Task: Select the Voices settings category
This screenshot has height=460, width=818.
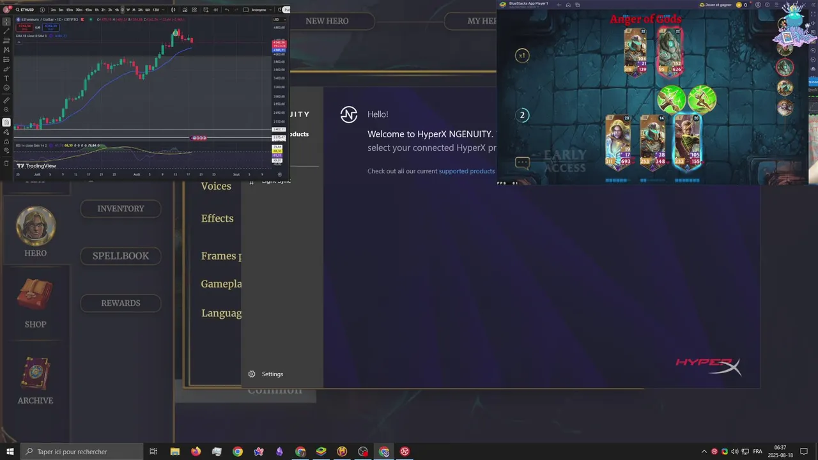Action: [x=216, y=186]
